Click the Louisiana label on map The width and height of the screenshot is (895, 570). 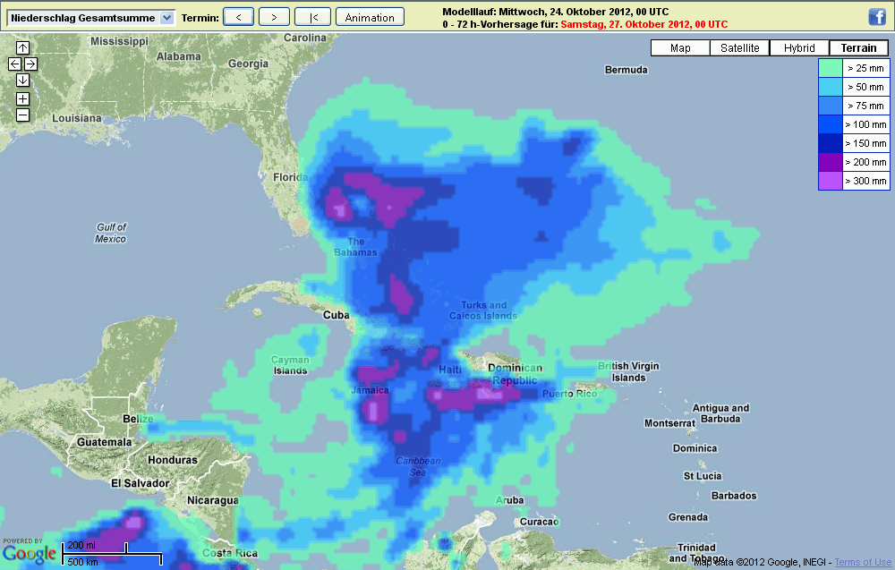pos(76,118)
